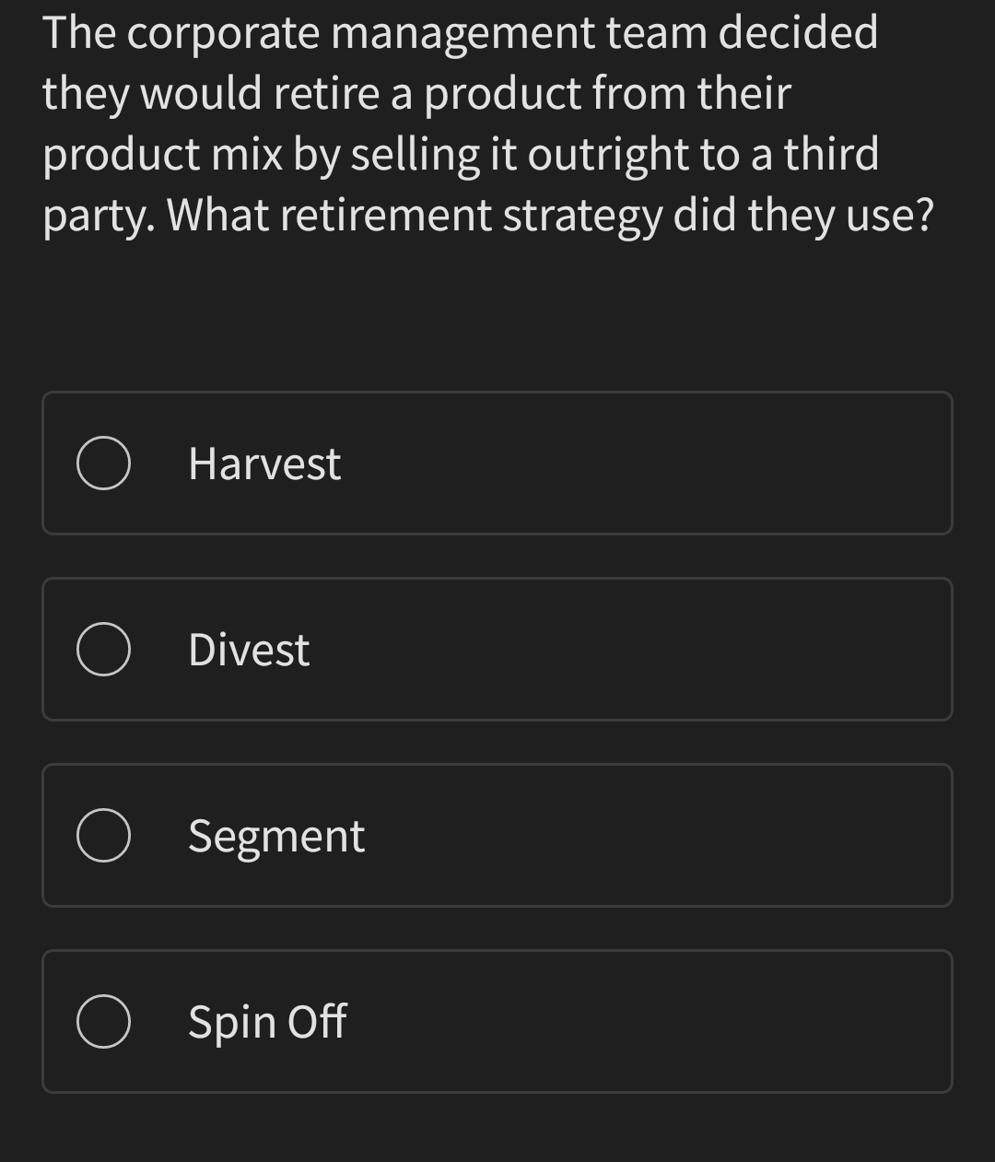Click the Segment label text
Image resolution: width=995 pixels, height=1162 pixels.
point(276,835)
